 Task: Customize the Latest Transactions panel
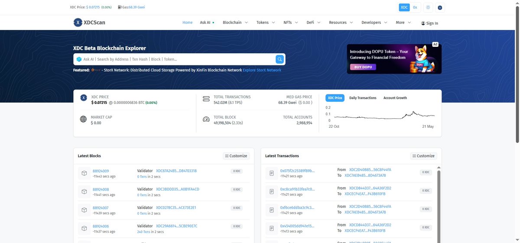(423, 156)
